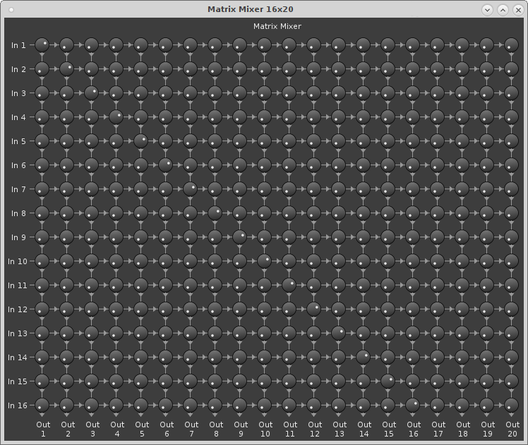528x445 pixels.
Task: Select the In 9 to Out 9 knob
Action: click(x=240, y=237)
